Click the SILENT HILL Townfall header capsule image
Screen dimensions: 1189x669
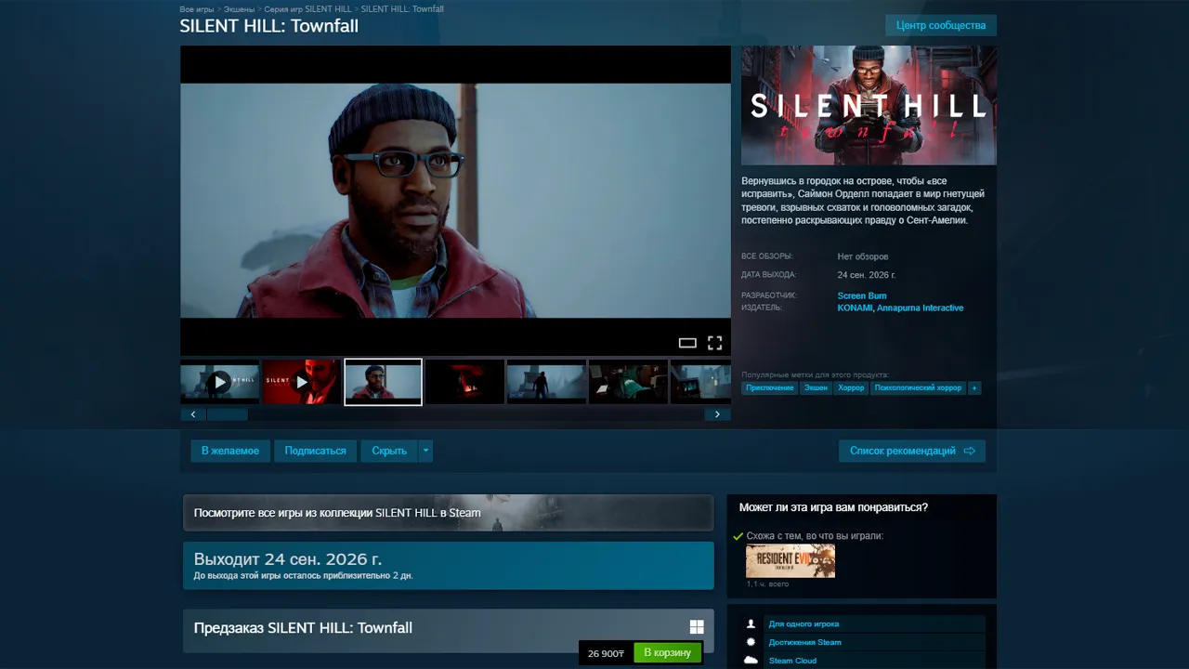pos(869,105)
